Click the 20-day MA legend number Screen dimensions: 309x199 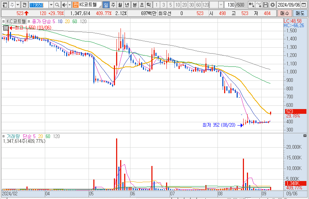coord(67,21)
